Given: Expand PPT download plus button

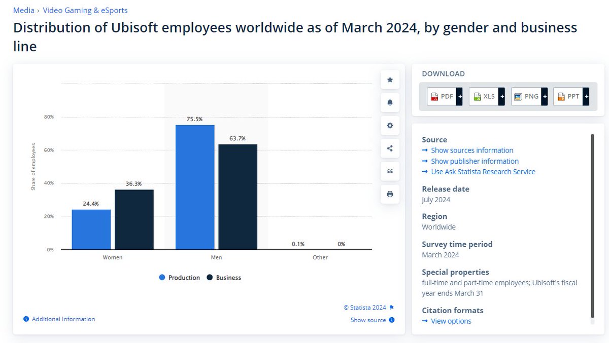Looking at the screenshot, I should coord(586,96).
